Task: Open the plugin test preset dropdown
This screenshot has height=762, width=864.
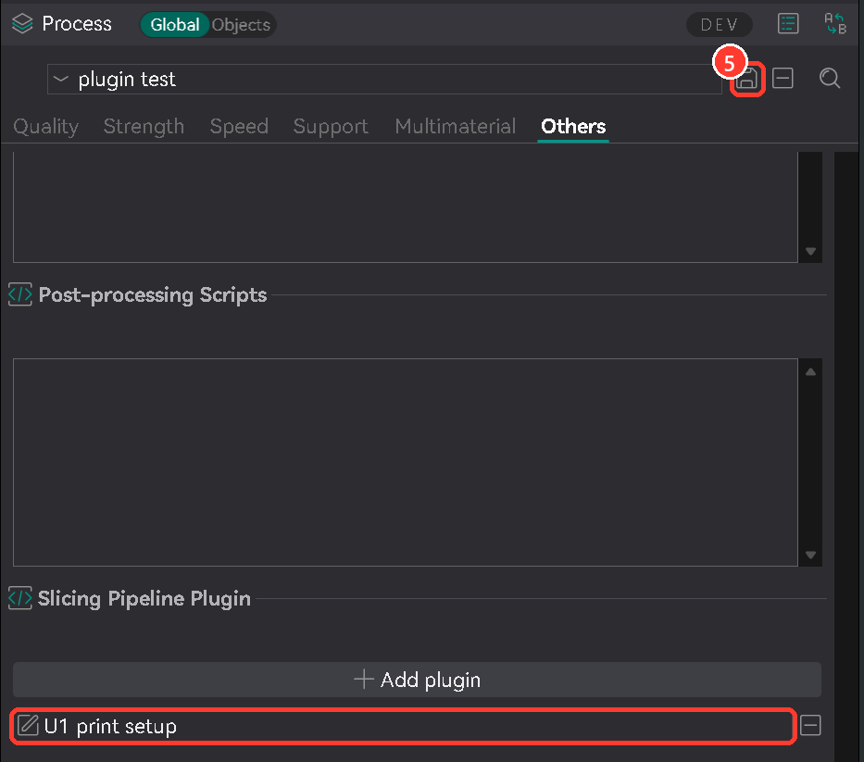Action: (384, 80)
